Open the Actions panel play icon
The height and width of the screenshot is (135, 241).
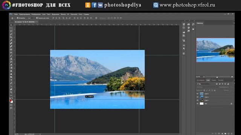pyautogui.click(x=193, y=29)
